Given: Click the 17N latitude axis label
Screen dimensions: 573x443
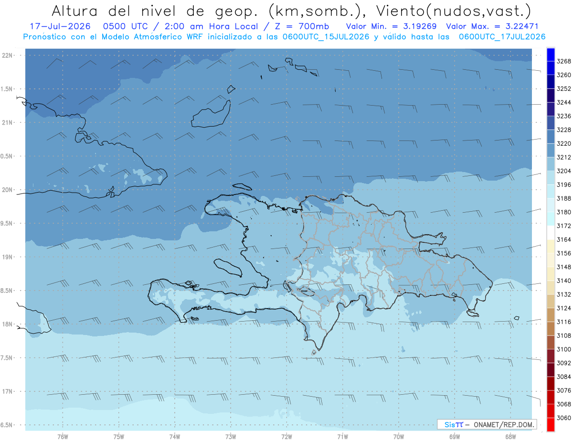Looking at the screenshot, I should (x=8, y=391).
